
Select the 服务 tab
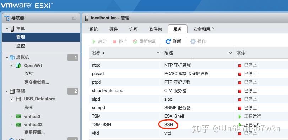click(x=178, y=29)
